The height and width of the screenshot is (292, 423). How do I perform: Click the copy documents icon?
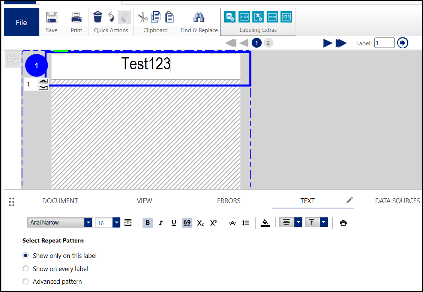pyautogui.click(x=156, y=17)
